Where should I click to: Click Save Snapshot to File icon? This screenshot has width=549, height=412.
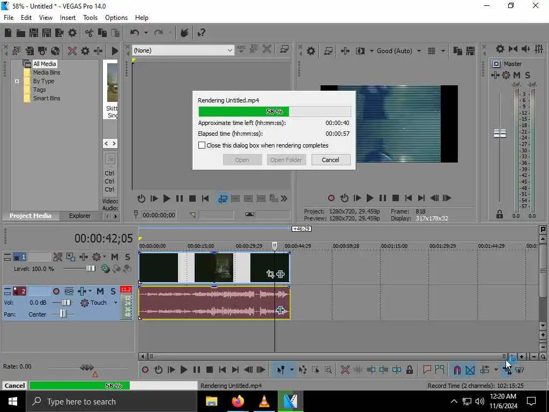click(470, 51)
